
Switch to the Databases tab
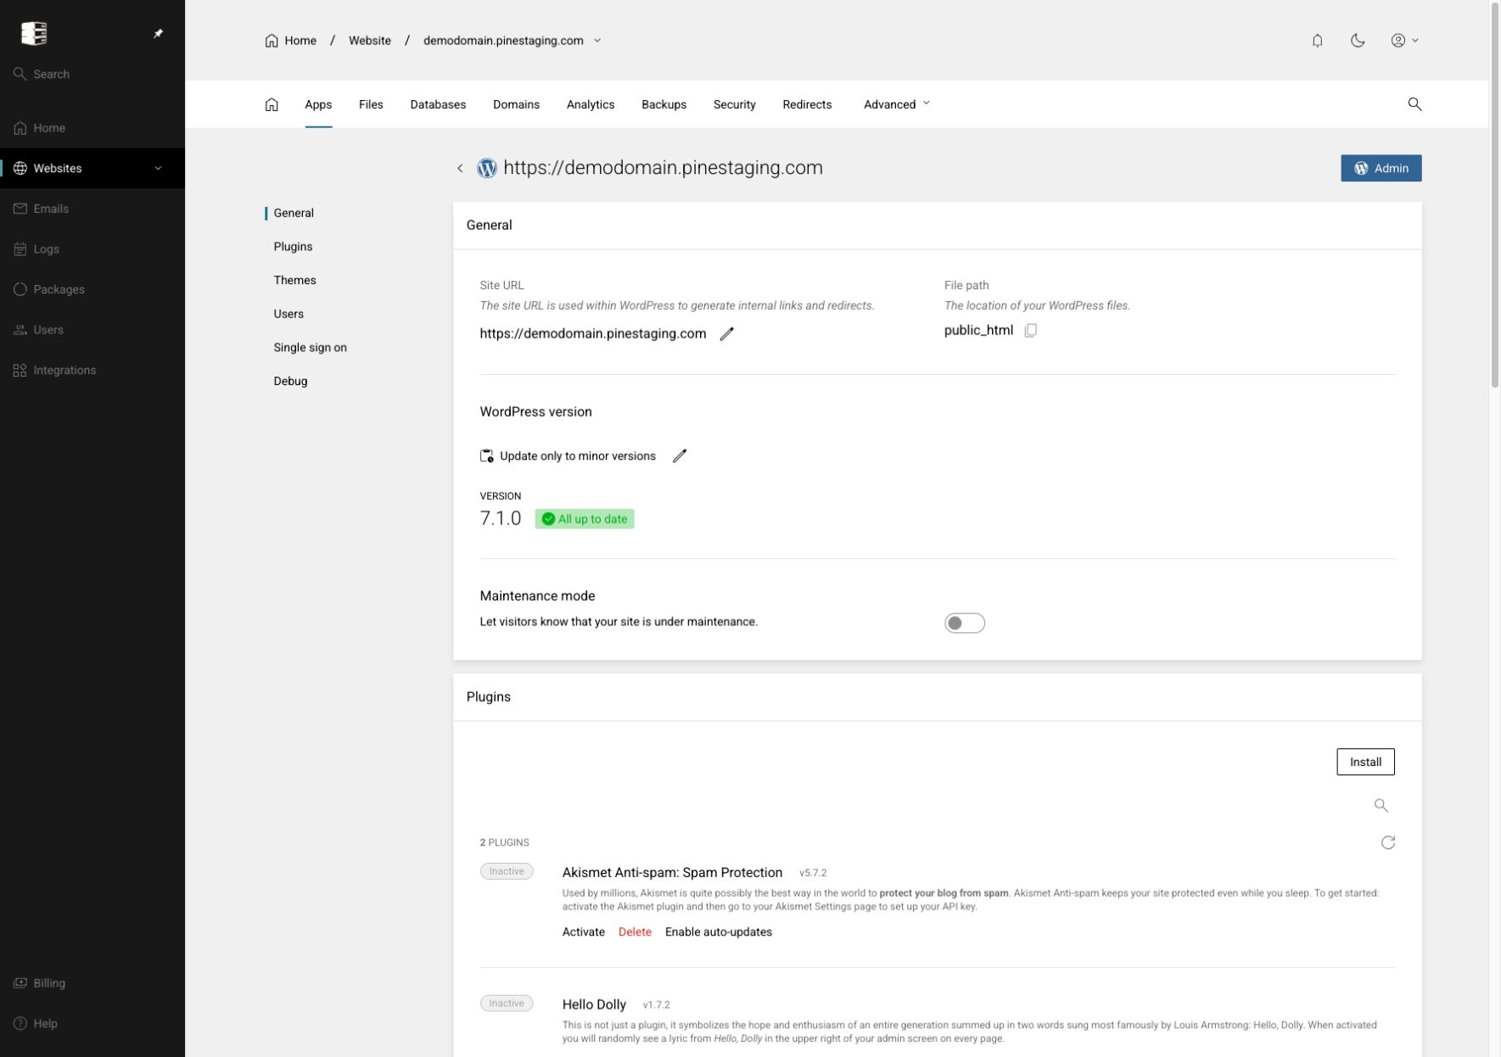point(438,104)
